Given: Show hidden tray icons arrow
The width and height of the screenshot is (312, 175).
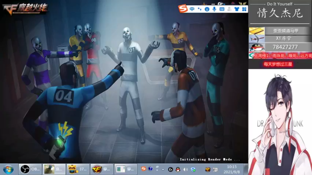Looking at the screenshot, I should [x=163, y=170].
